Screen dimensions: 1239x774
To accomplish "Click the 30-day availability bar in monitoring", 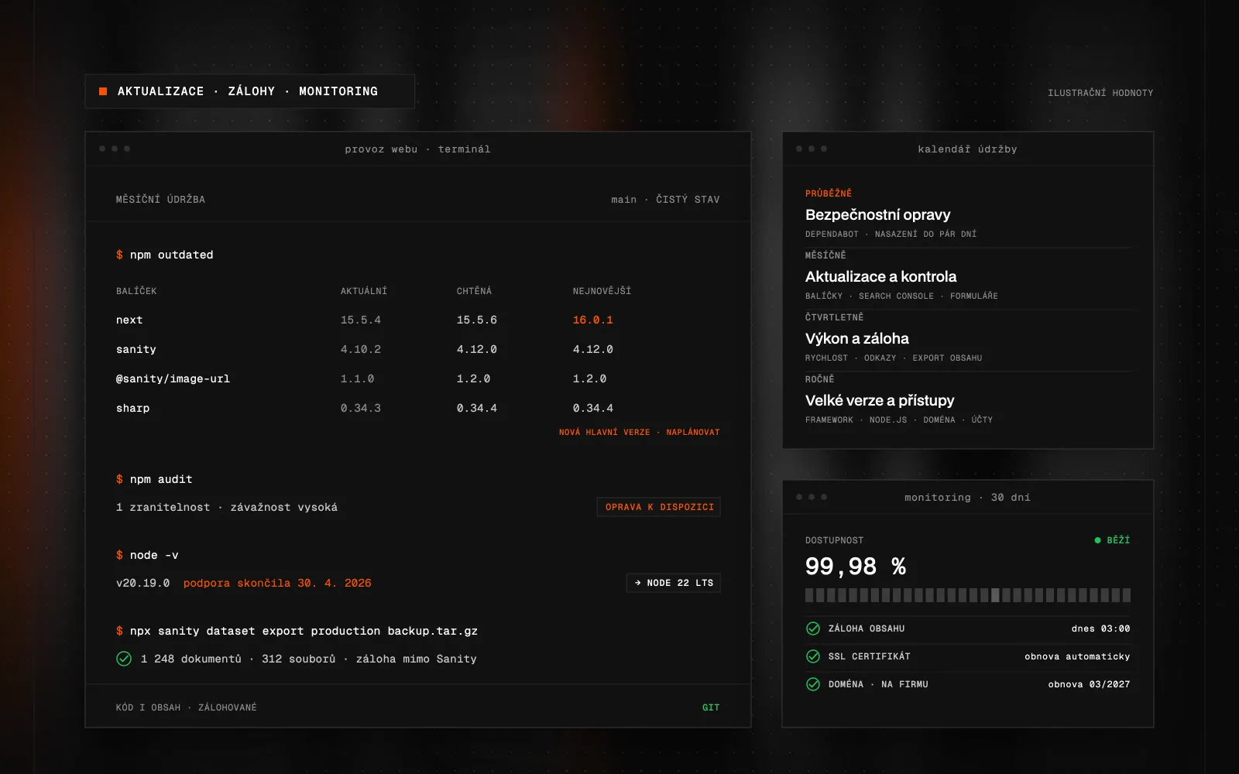I will pyautogui.click(x=968, y=595).
